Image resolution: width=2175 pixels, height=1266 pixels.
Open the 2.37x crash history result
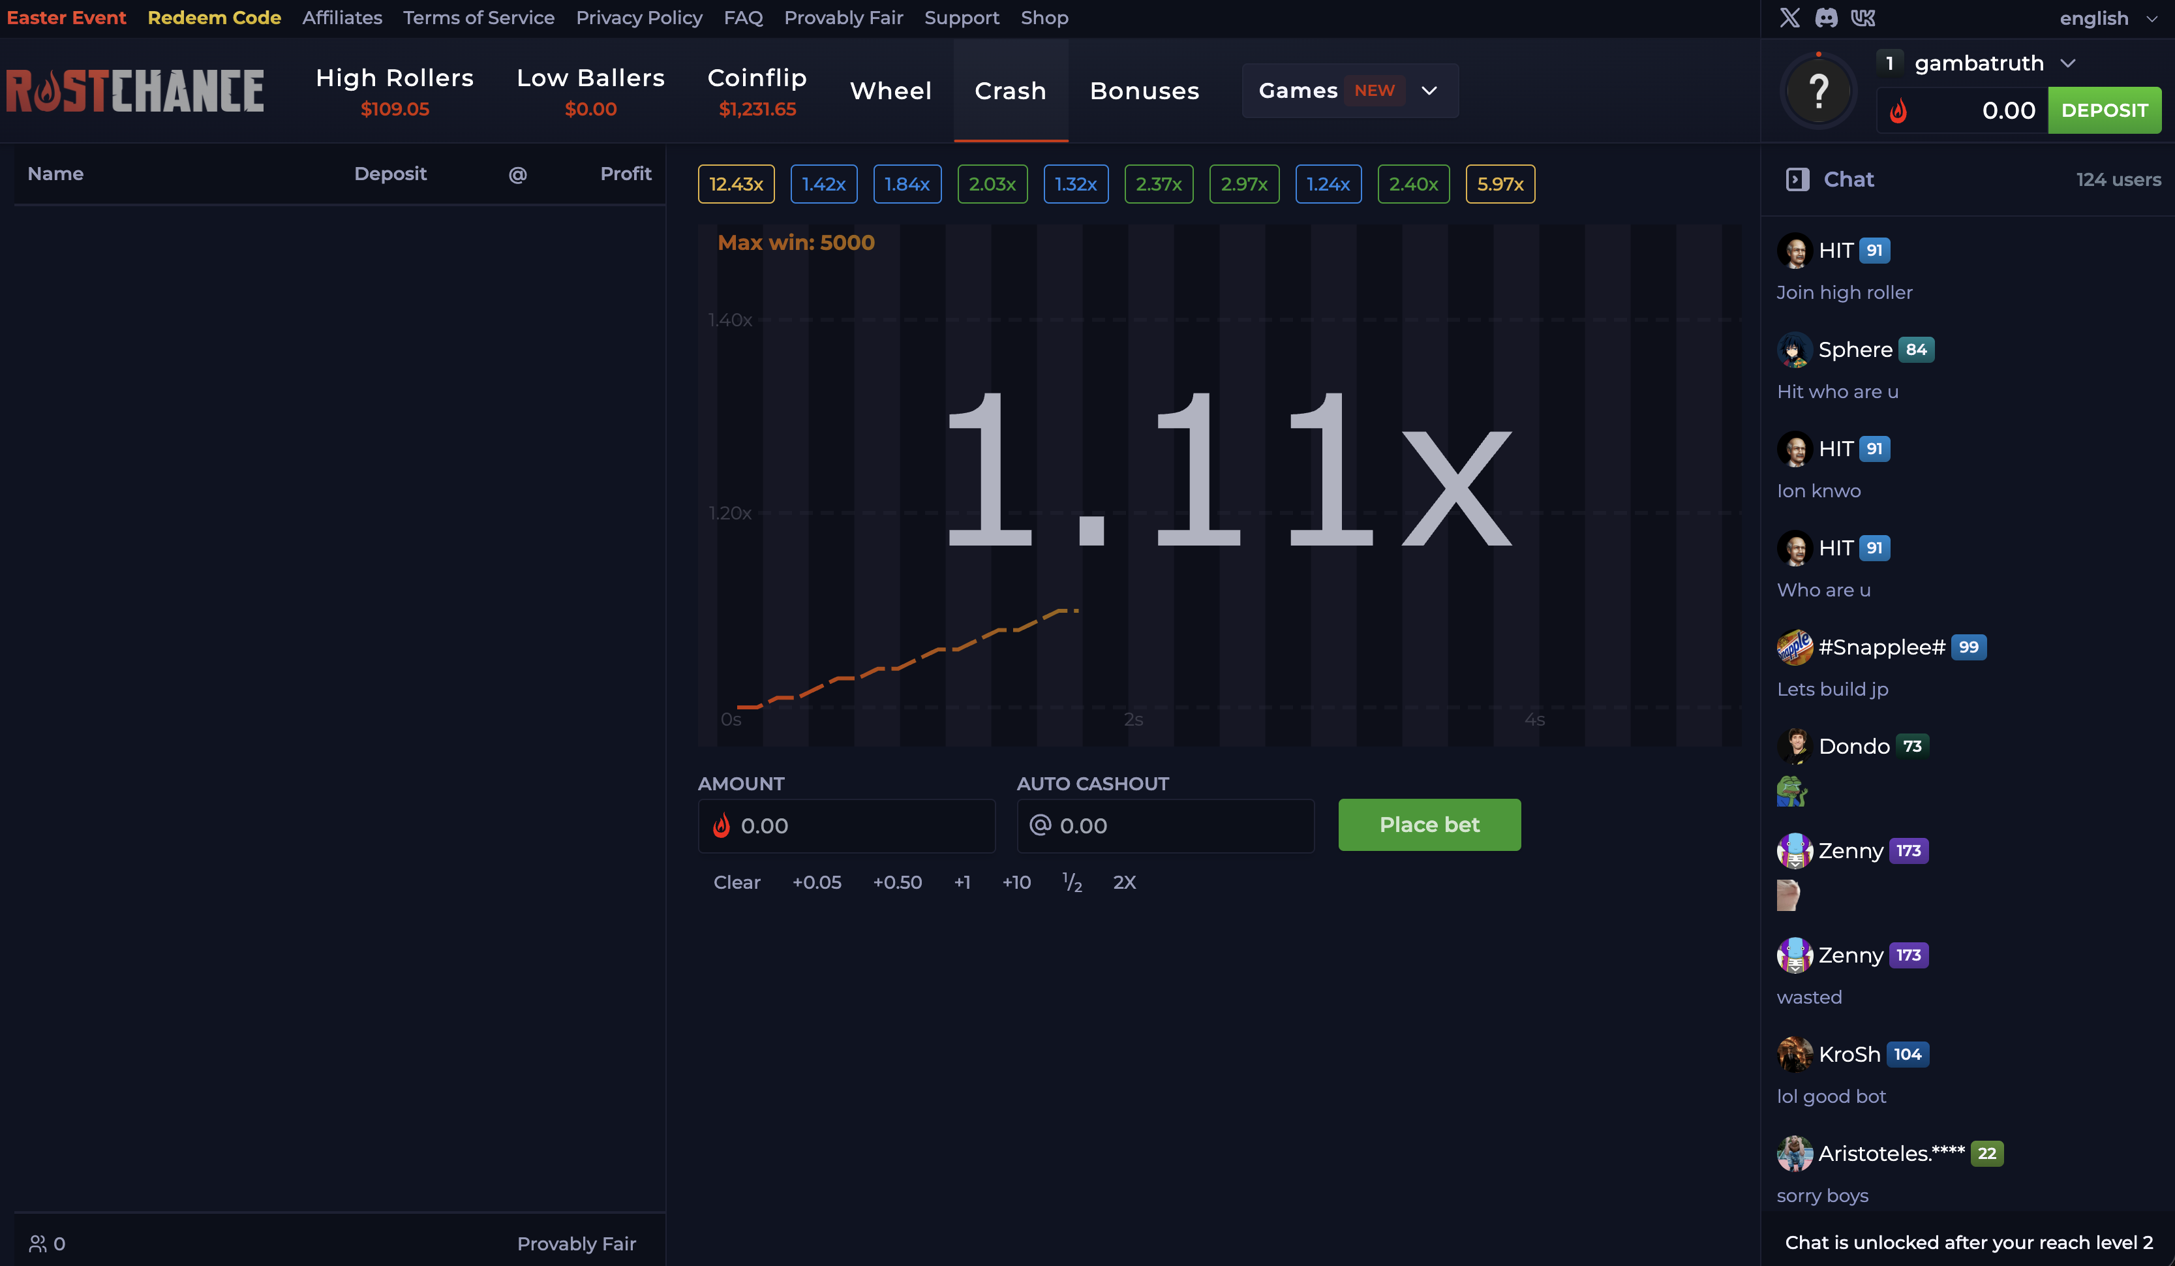1159,184
